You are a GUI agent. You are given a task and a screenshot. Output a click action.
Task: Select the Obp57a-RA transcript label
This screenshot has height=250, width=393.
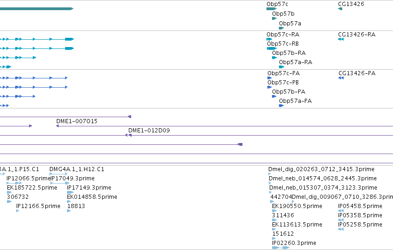point(296,62)
